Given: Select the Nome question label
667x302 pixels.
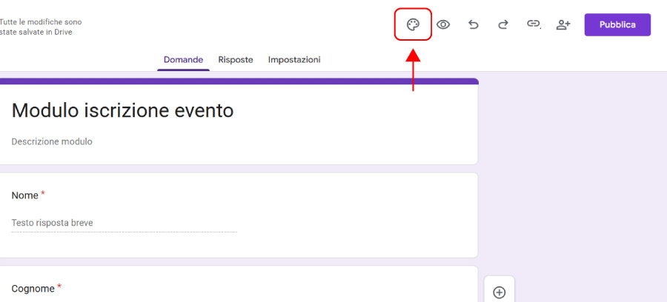Looking at the screenshot, I should tap(24, 195).
